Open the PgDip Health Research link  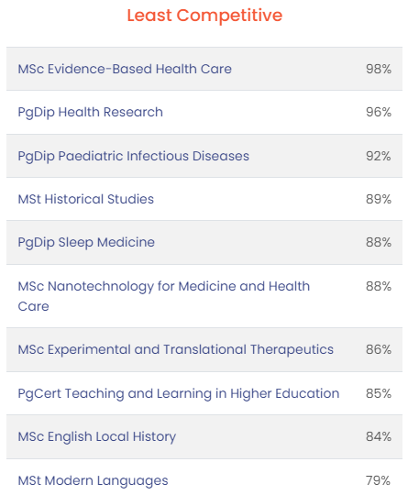click(x=91, y=113)
